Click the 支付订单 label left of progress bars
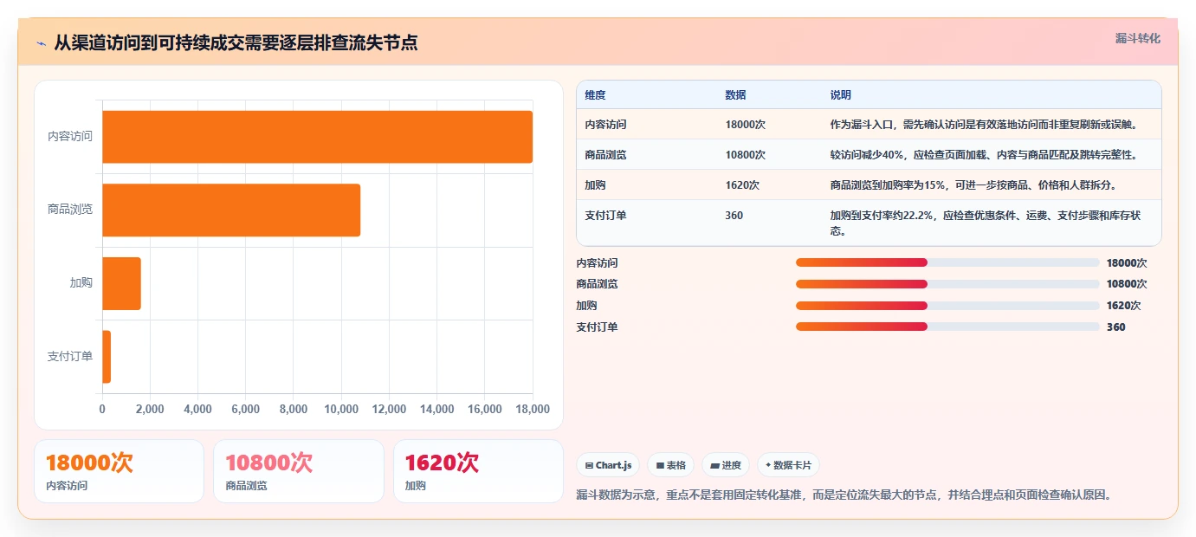Viewport: 1196px width, 537px height. 598,327
